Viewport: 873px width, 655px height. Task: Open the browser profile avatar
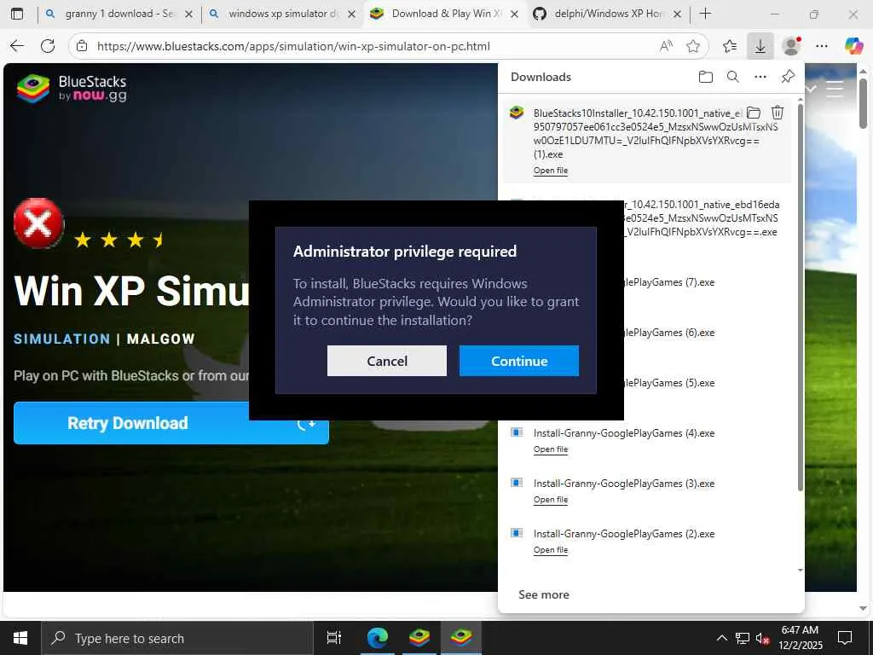(791, 46)
